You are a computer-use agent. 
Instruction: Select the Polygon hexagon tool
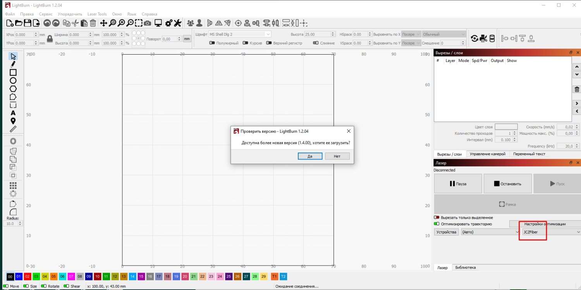coord(13,89)
